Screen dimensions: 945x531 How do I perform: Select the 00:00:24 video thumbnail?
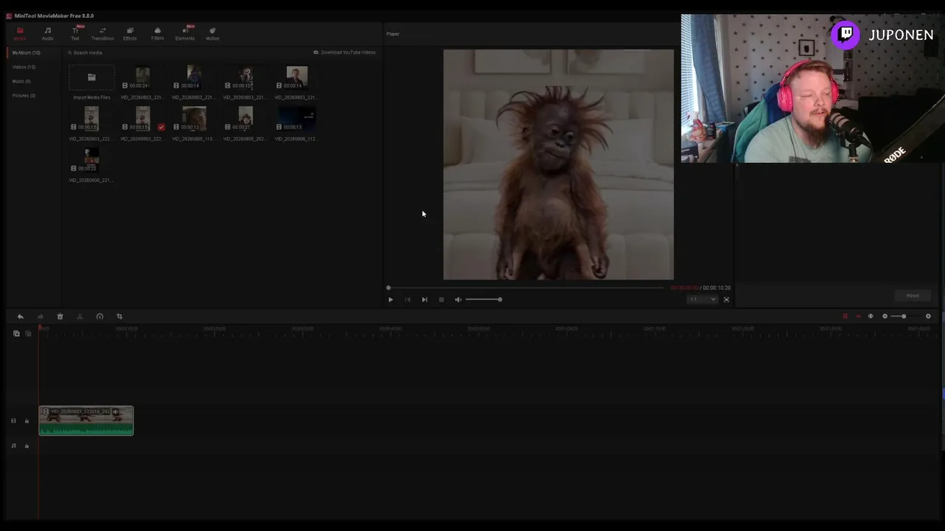click(x=142, y=77)
